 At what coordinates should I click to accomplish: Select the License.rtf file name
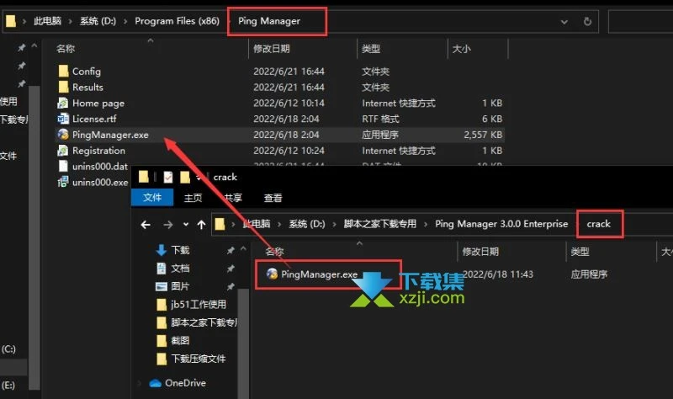coord(94,119)
